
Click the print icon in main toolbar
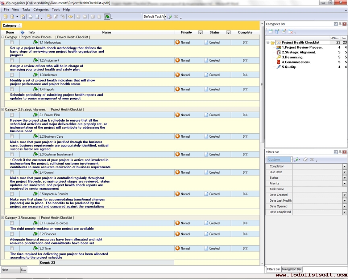30,17
